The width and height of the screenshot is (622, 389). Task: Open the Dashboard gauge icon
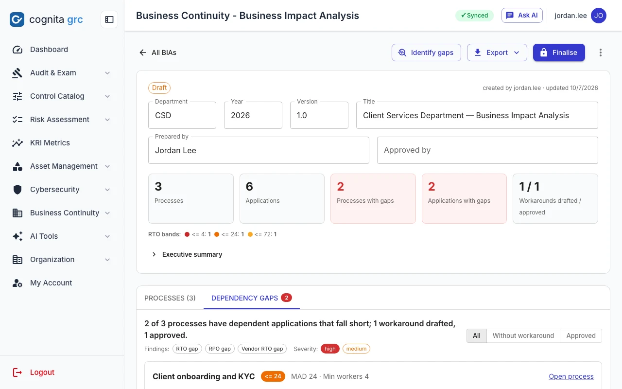[17, 50]
